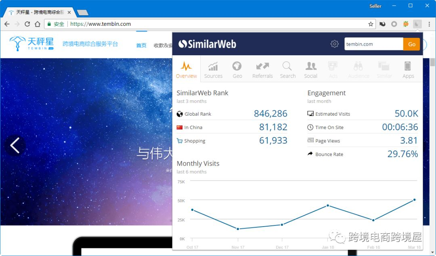
Task: Click Estimated Visits value 50.0K
Action: (x=406, y=114)
